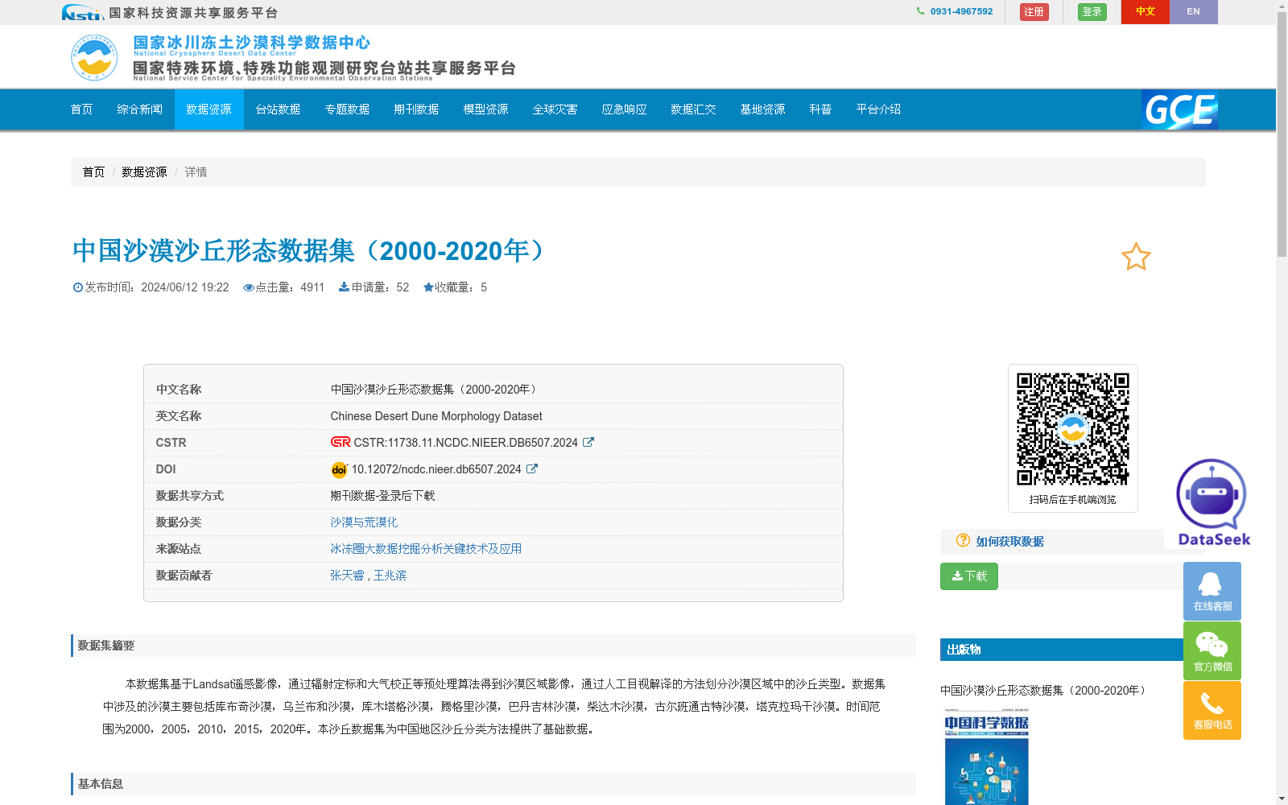
Task: Open the DataSeek robot assistant
Action: pos(1212,502)
